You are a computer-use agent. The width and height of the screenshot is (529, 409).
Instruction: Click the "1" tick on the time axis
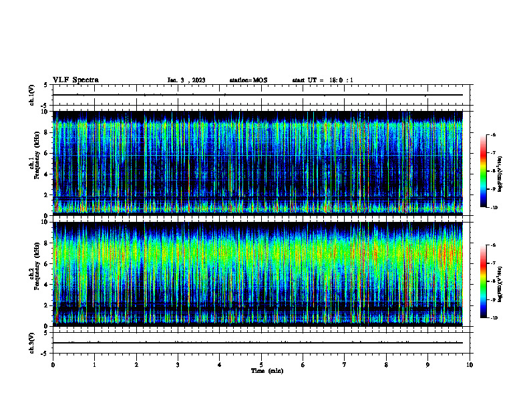point(94,365)
